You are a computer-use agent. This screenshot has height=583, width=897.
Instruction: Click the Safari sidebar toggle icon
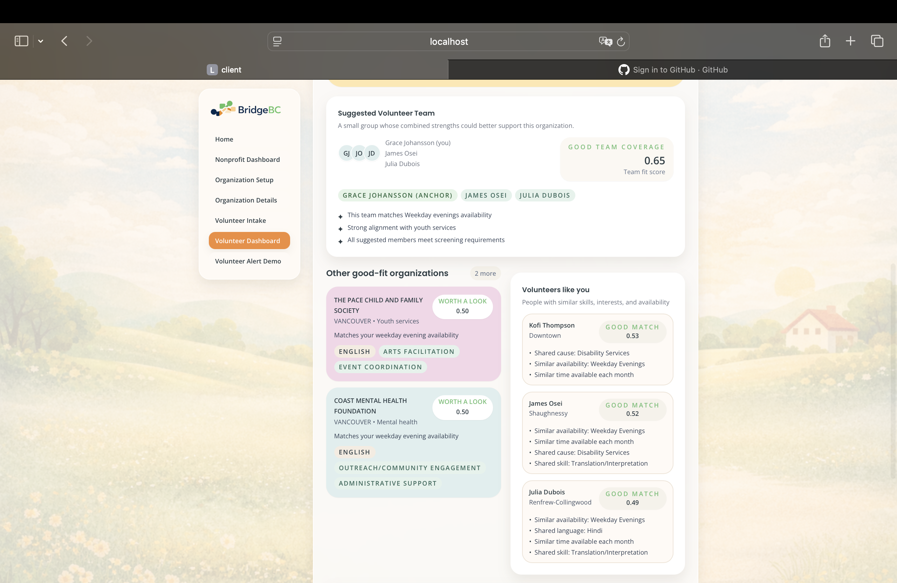pyautogui.click(x=21, y=41)
